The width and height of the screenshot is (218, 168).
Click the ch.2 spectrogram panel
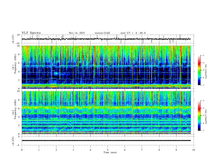[106, 113]
